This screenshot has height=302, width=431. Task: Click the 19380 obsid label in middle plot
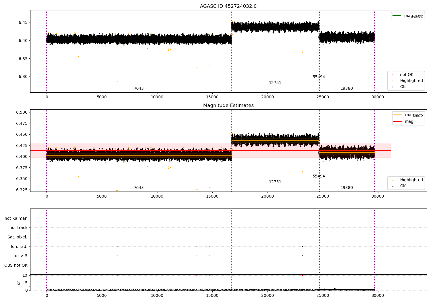pos(347,188)
